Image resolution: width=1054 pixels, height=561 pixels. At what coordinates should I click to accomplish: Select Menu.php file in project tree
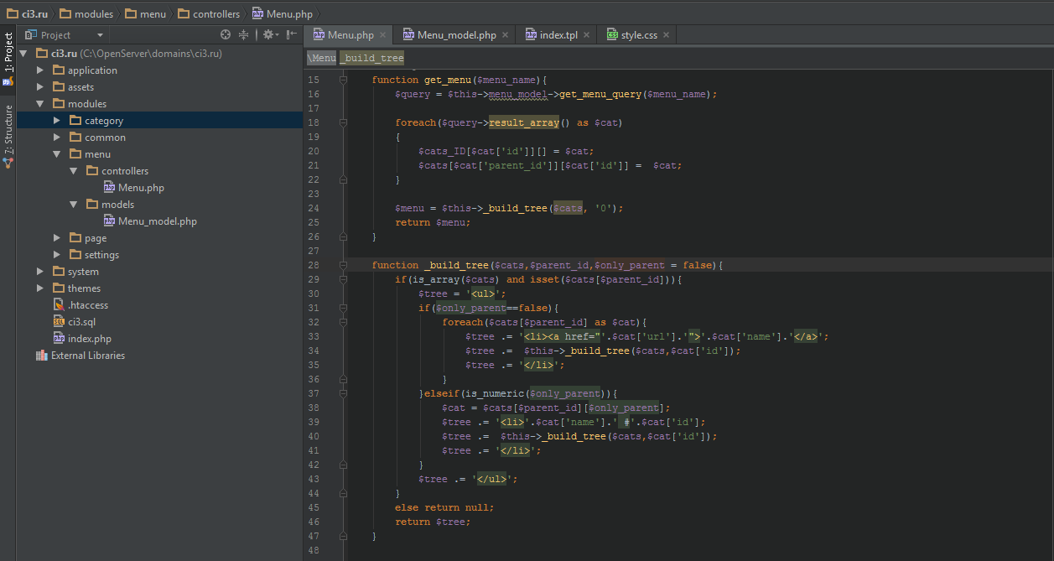(133, 188)
